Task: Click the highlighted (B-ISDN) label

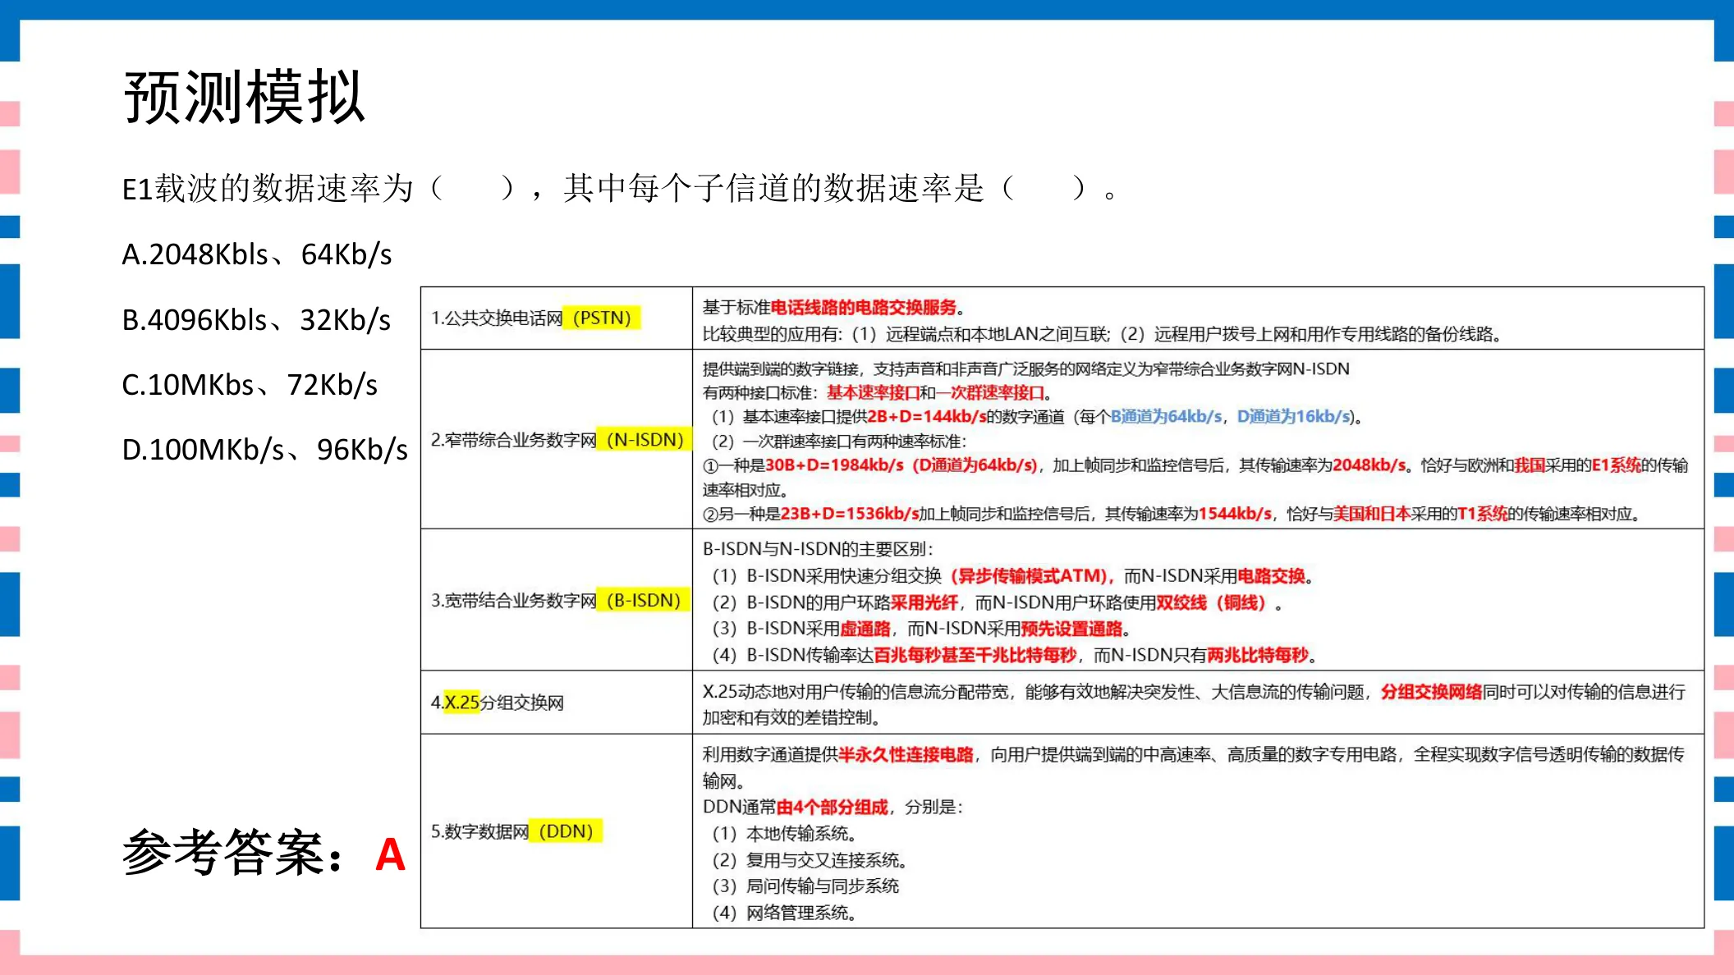Action: [644, 601]
